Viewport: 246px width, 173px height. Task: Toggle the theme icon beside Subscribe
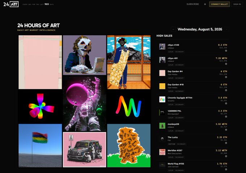pos(205,4)
